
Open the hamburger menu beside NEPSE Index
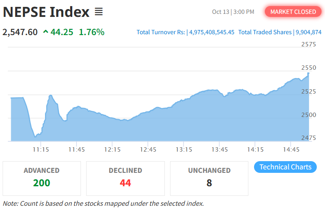[x=99, y=12]
